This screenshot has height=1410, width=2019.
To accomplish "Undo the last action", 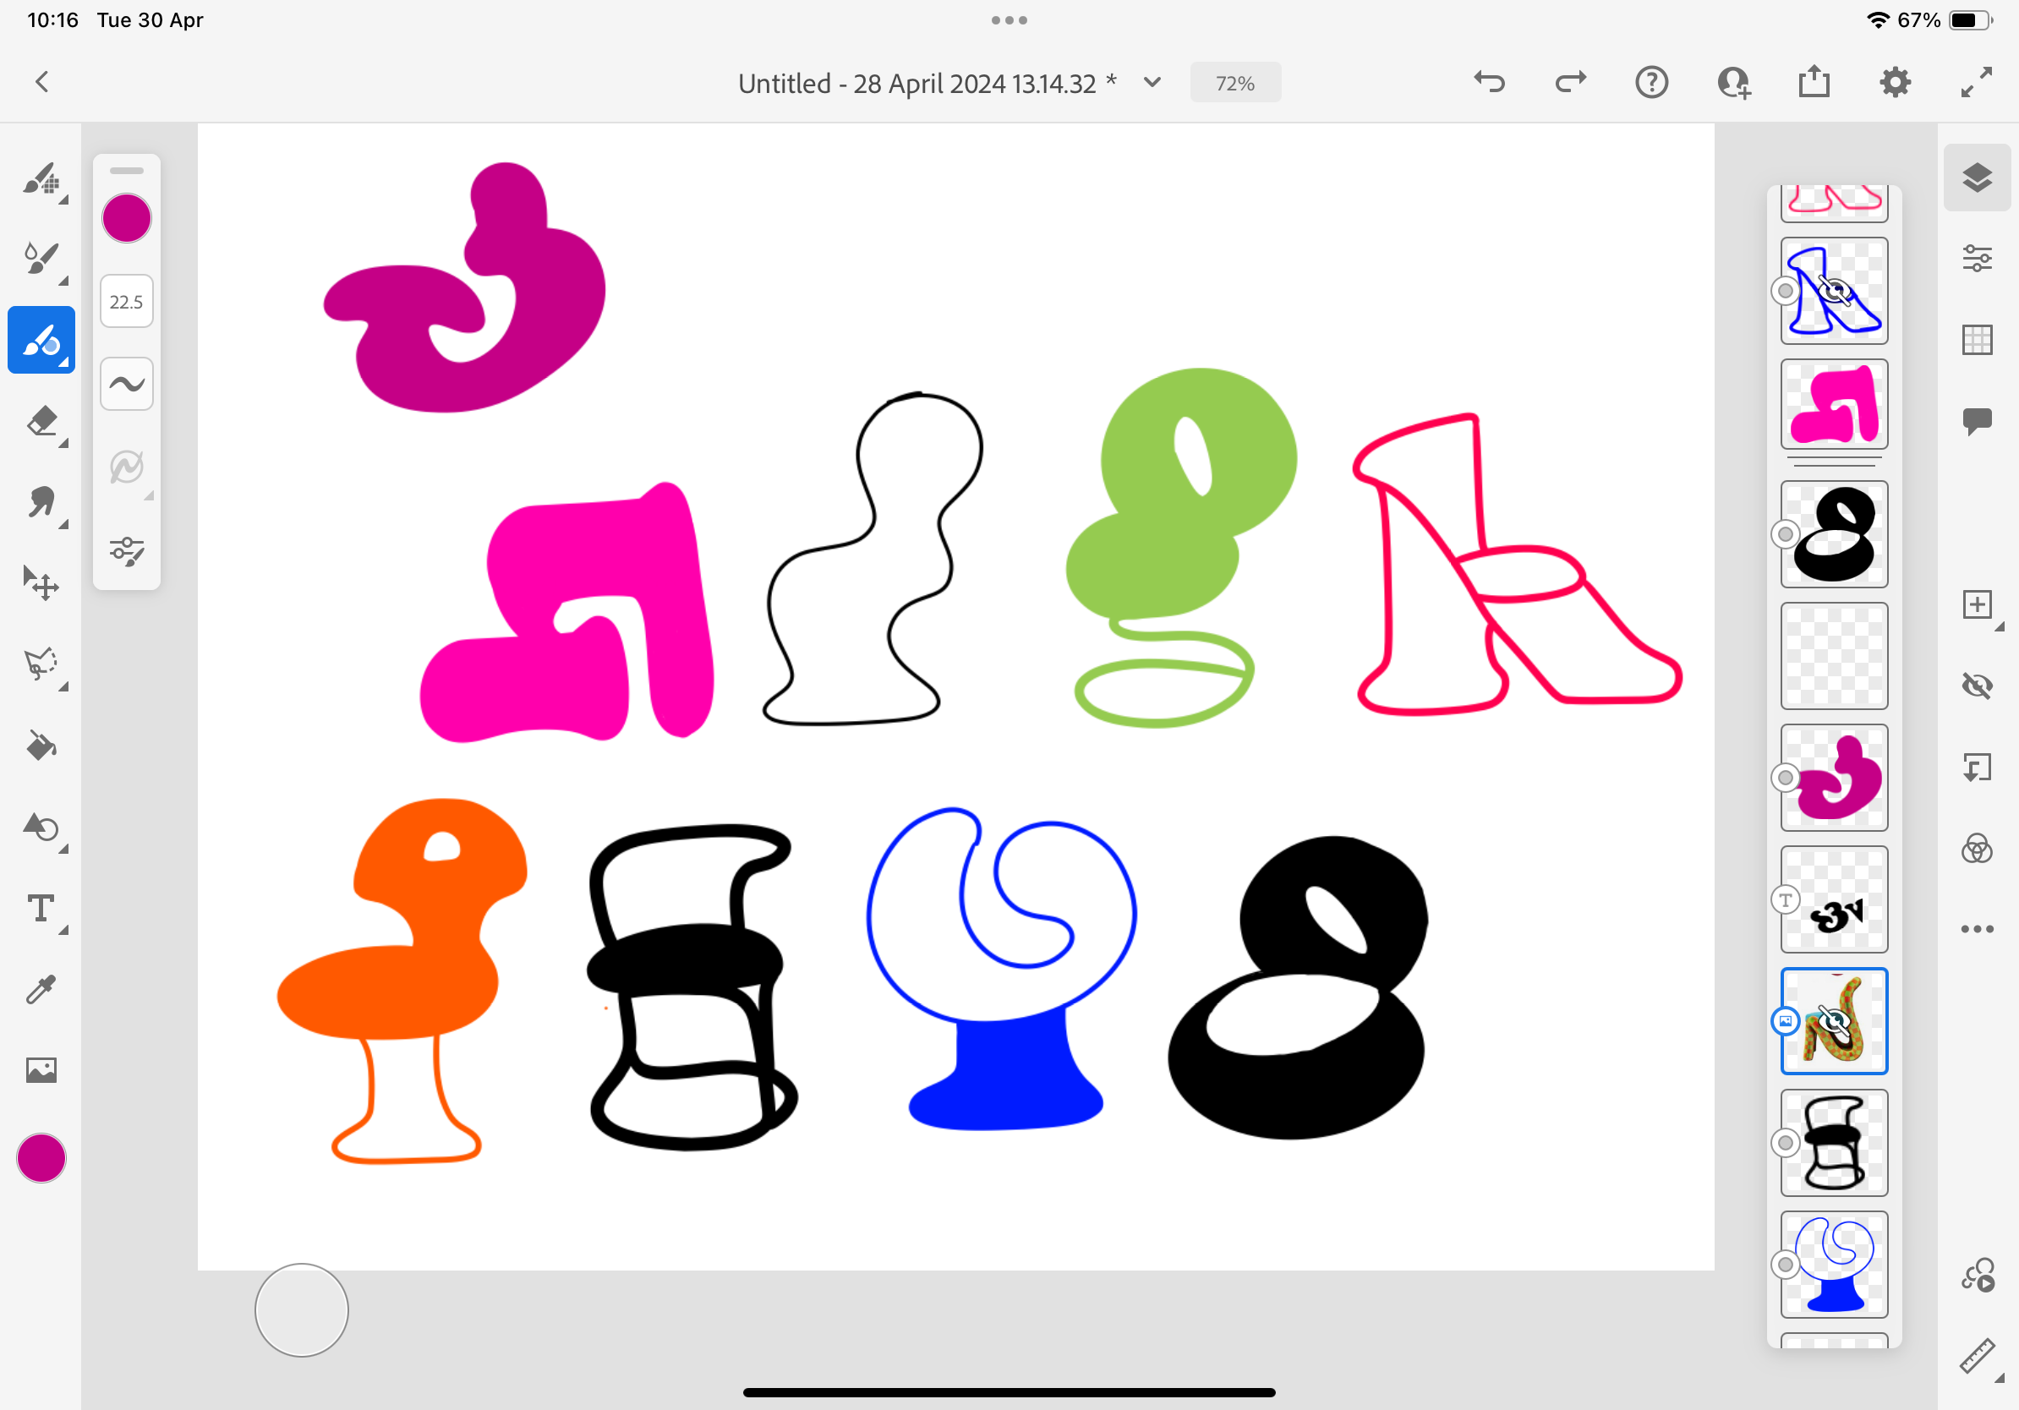I will (x=1489, y=83).
